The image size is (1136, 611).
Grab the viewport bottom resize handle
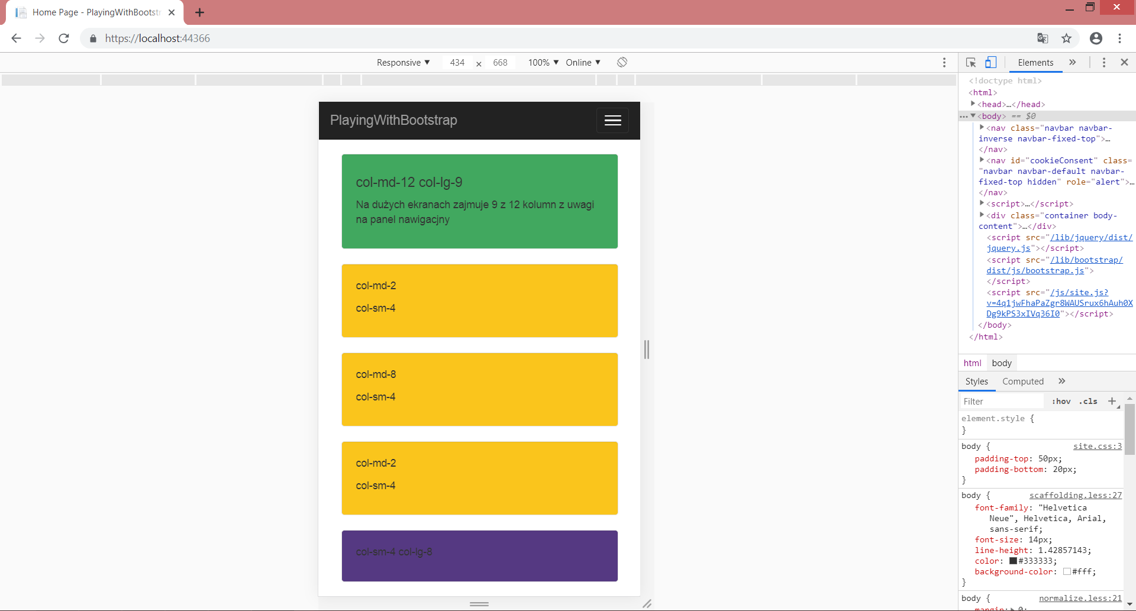pyautogui.click(x=479, y=604)
